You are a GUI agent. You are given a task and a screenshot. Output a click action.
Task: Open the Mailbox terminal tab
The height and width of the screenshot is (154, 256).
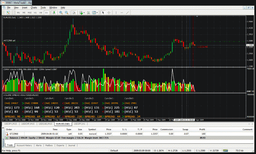click(49, 145)
